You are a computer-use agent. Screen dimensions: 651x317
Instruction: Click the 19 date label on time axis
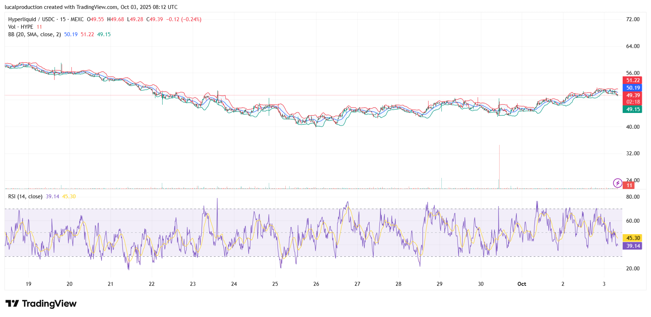28,284
